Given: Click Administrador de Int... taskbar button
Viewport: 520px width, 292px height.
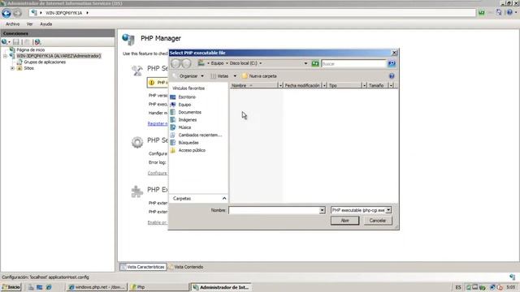Looking at the screenshot, I should click(221, 287).
